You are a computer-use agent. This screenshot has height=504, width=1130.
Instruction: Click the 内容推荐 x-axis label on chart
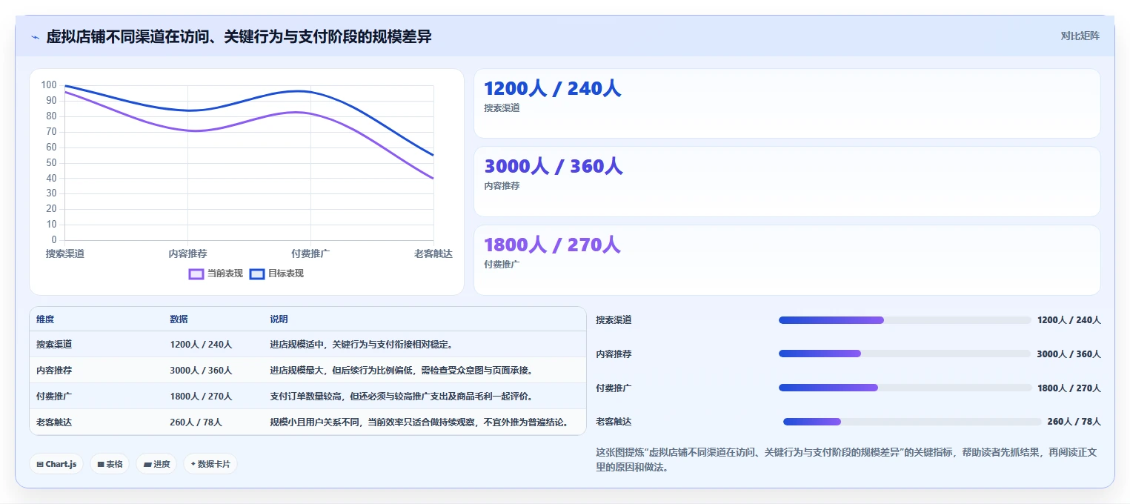[187, 254]
